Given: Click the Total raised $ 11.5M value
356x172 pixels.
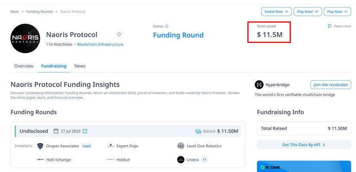Looking at the screenshot, I should (x=270, y=35).
